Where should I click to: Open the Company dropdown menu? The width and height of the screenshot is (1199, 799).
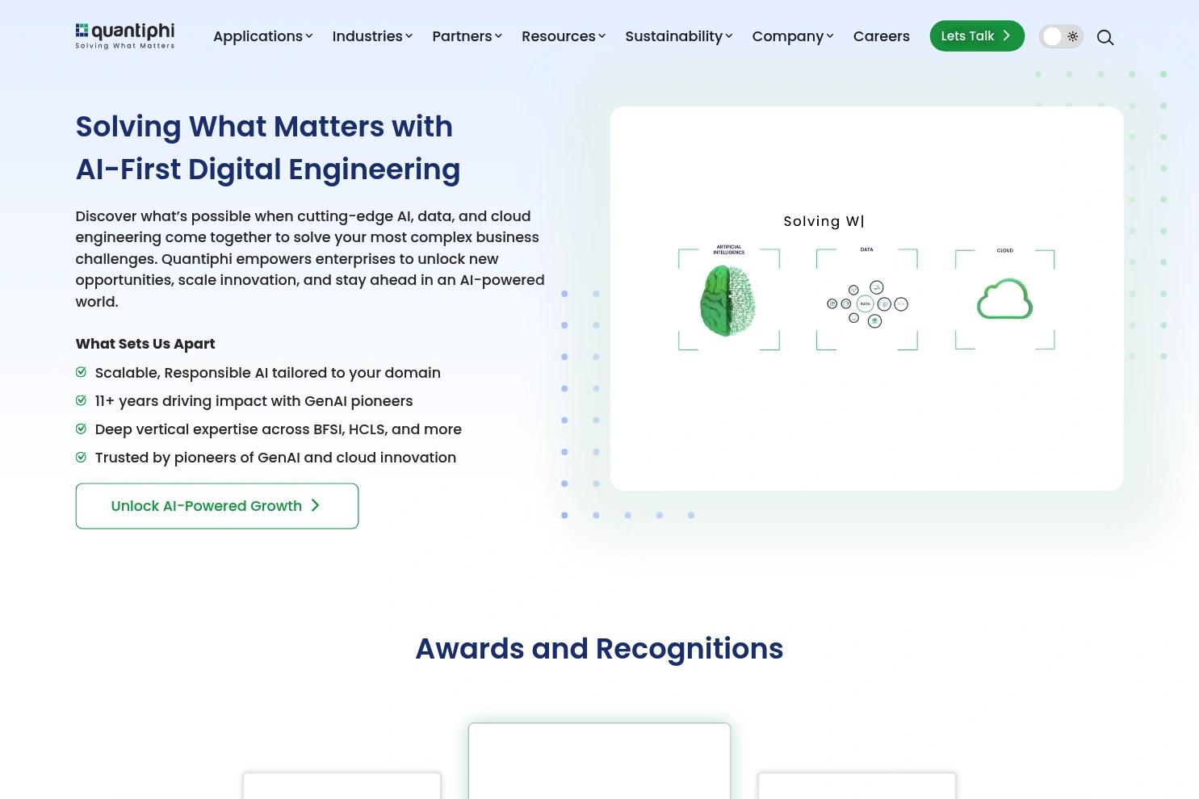pyautogui.click(x=793, y=36)
